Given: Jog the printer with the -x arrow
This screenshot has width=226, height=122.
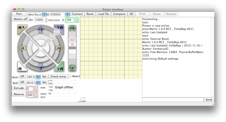Looking at the screenshot, I should pyautogui.click(x=22, y=48).
